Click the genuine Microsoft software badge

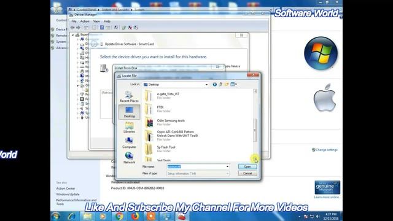point(327,187)
